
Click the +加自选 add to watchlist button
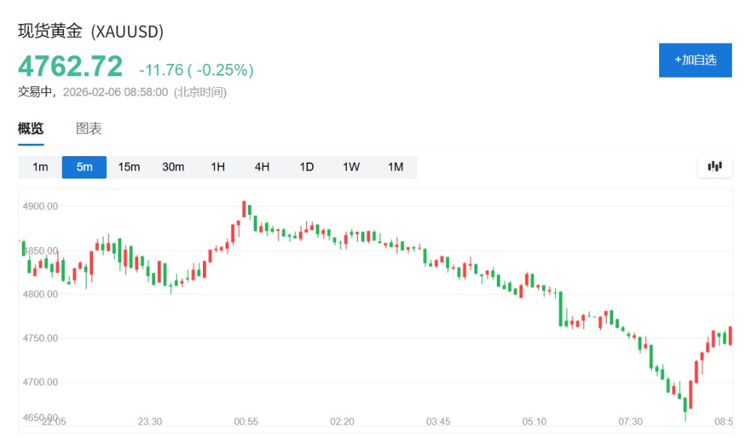point(695,60)
